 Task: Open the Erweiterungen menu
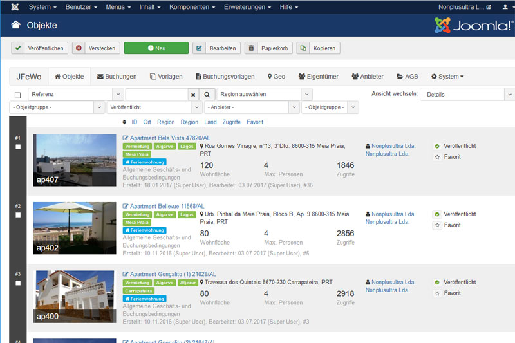(x=247, y=7)
